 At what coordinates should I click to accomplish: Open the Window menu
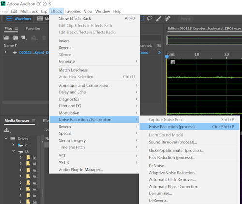point(103,11)
